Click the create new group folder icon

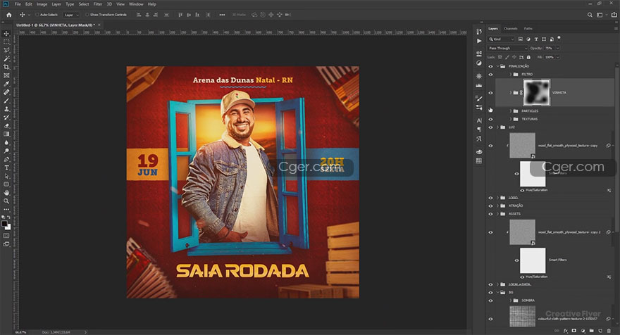click(592, 331)
